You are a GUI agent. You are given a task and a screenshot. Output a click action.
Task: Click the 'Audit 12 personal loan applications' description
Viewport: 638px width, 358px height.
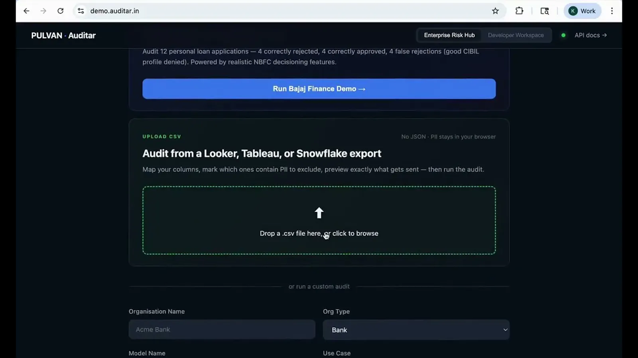pyautogui.click(x=311, y=56)
